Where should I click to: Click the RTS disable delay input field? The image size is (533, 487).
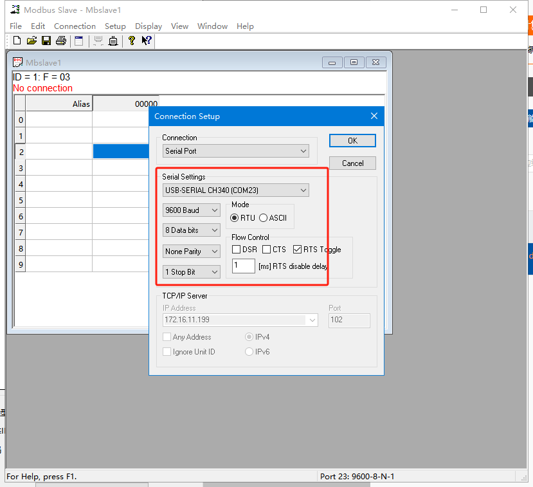(244, 266)
